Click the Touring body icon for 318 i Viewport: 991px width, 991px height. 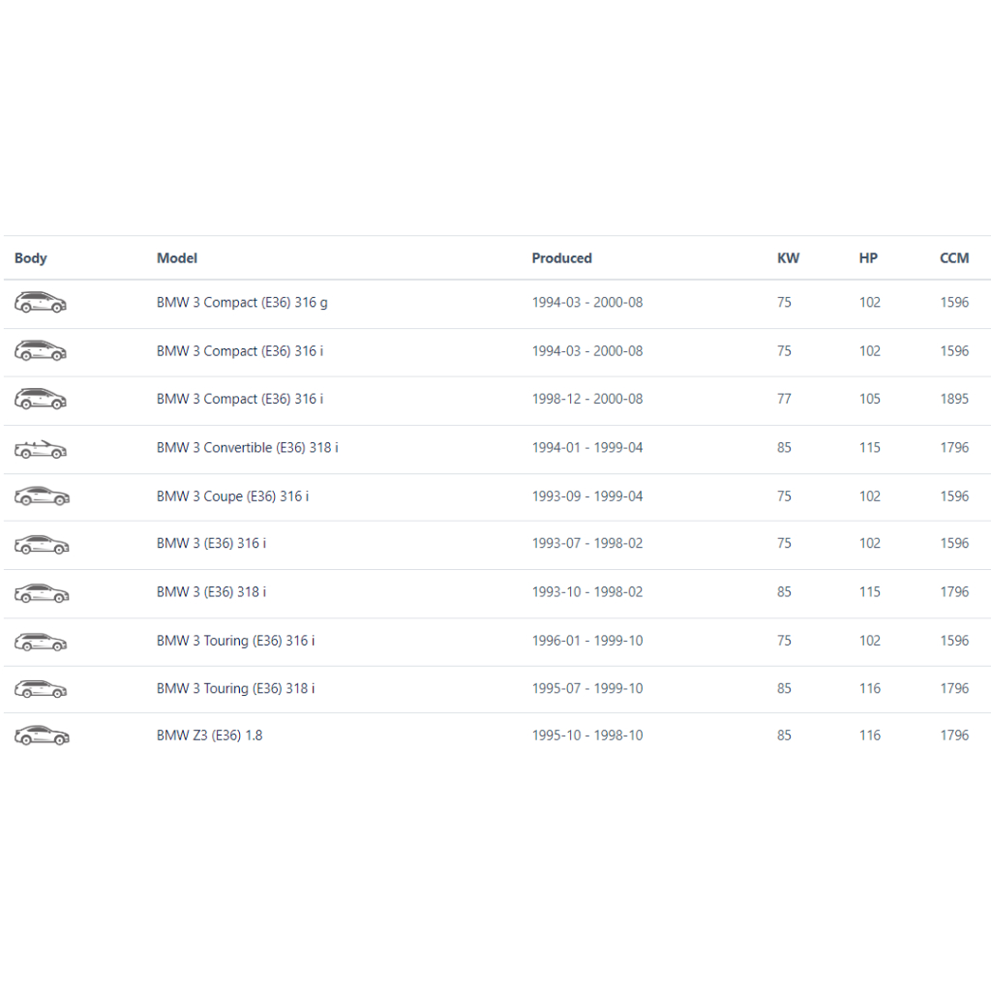point(41,689)
